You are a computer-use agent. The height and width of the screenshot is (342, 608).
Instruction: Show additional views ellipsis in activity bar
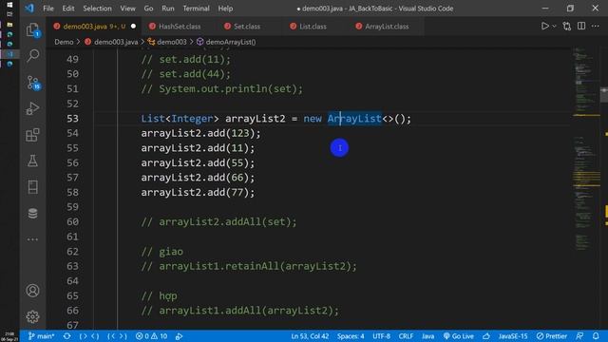pos(33,239)
